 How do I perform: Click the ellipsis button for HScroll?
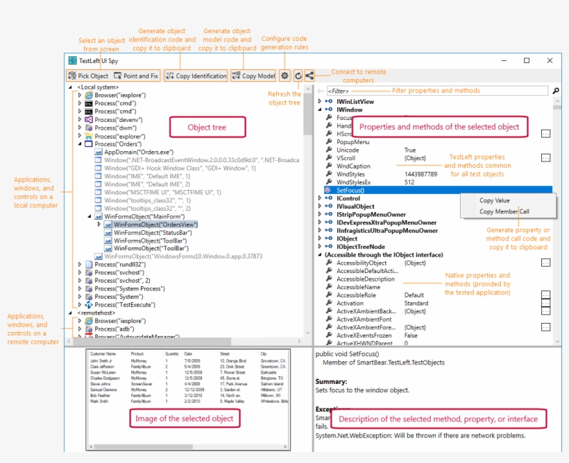coord(545,134)
